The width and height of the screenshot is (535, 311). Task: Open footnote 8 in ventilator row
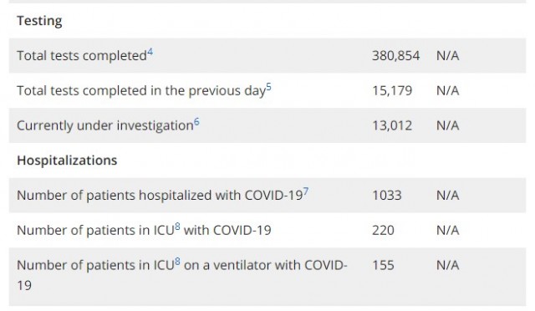[177, 262]
